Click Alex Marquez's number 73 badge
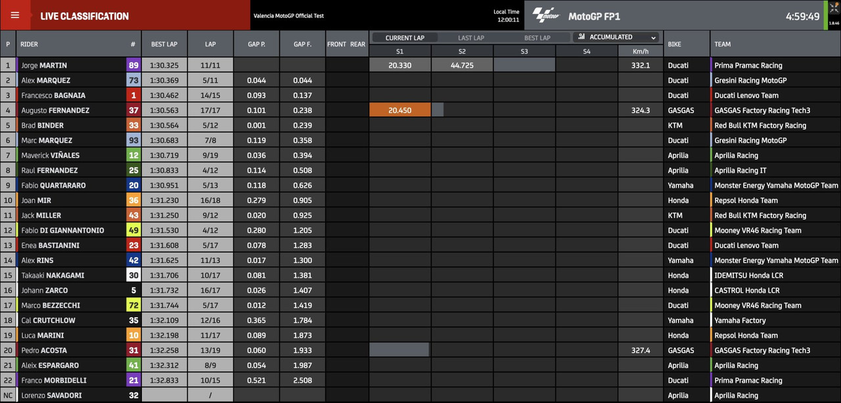The height and width of the screenshot is (403, 841). (133, 80)
